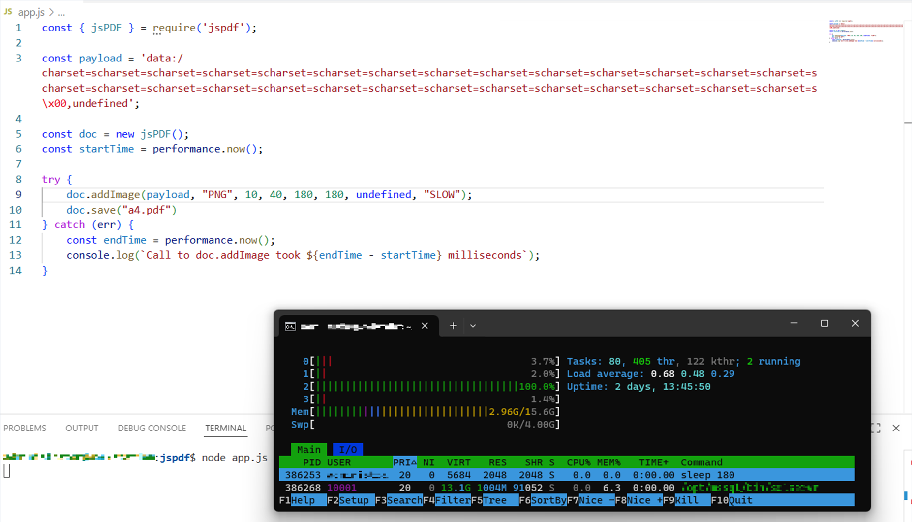The width and height of the screenshot is (912, 522).
Task: Switch to htop Main tab
Action: coord(308,449)
